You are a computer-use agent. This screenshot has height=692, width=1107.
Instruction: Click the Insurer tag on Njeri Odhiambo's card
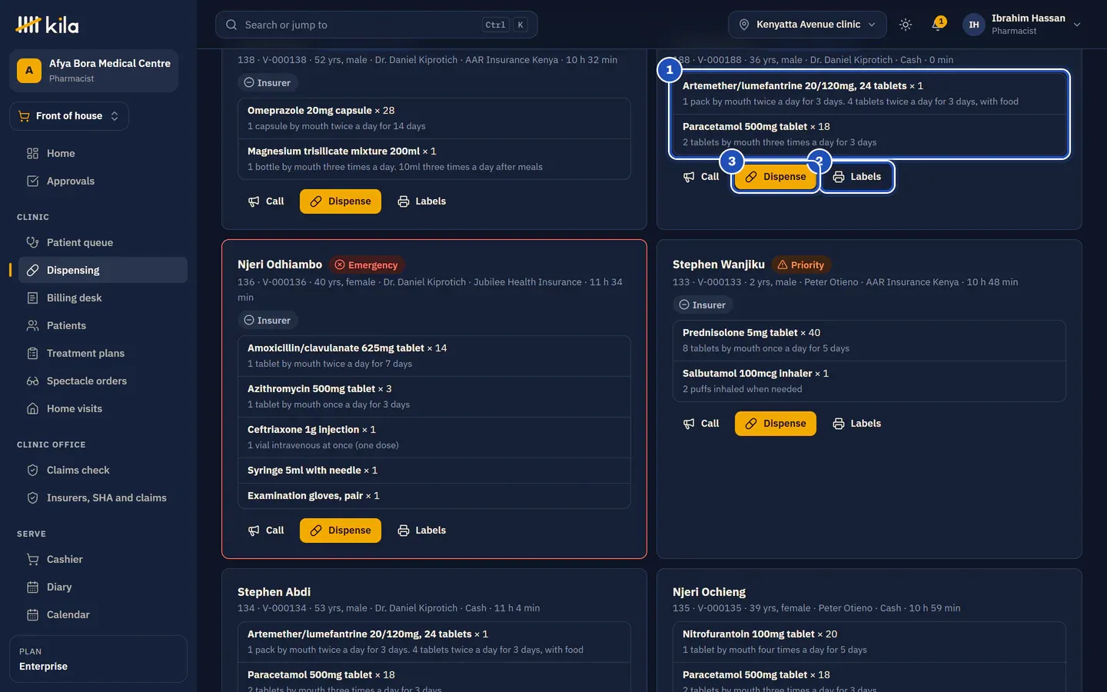pyautogui.click(x=268, y=321)
